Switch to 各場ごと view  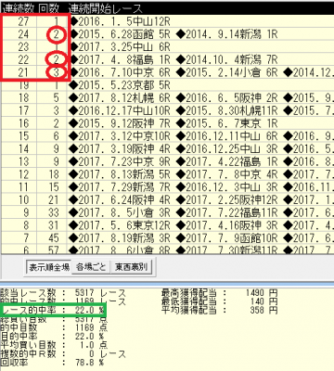coord(91,267)
